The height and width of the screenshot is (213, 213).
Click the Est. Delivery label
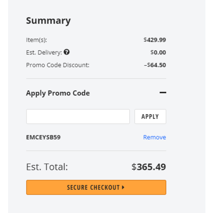[44, 53]
